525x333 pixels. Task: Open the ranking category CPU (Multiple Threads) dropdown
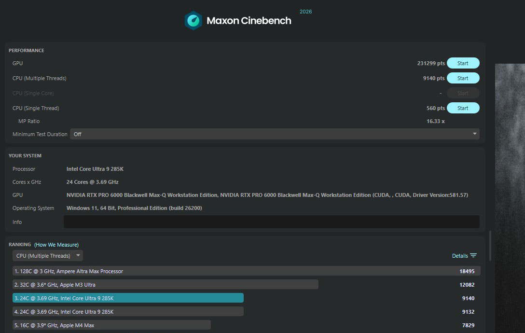coord(48,256)
